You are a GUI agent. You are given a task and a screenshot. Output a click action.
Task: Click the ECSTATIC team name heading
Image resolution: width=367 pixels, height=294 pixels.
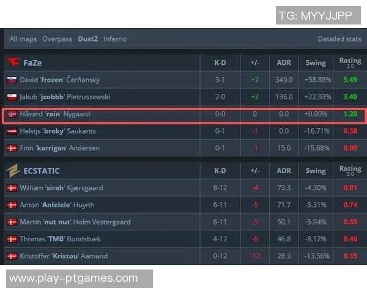(x=42, y=171)
